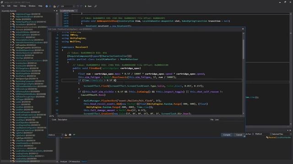Select the LocalAimHandler document tab
The width and height of the screenshot is (293, 164).
click(67, 11)
